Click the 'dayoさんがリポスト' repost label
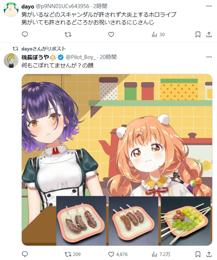 [x=44, y=49]
